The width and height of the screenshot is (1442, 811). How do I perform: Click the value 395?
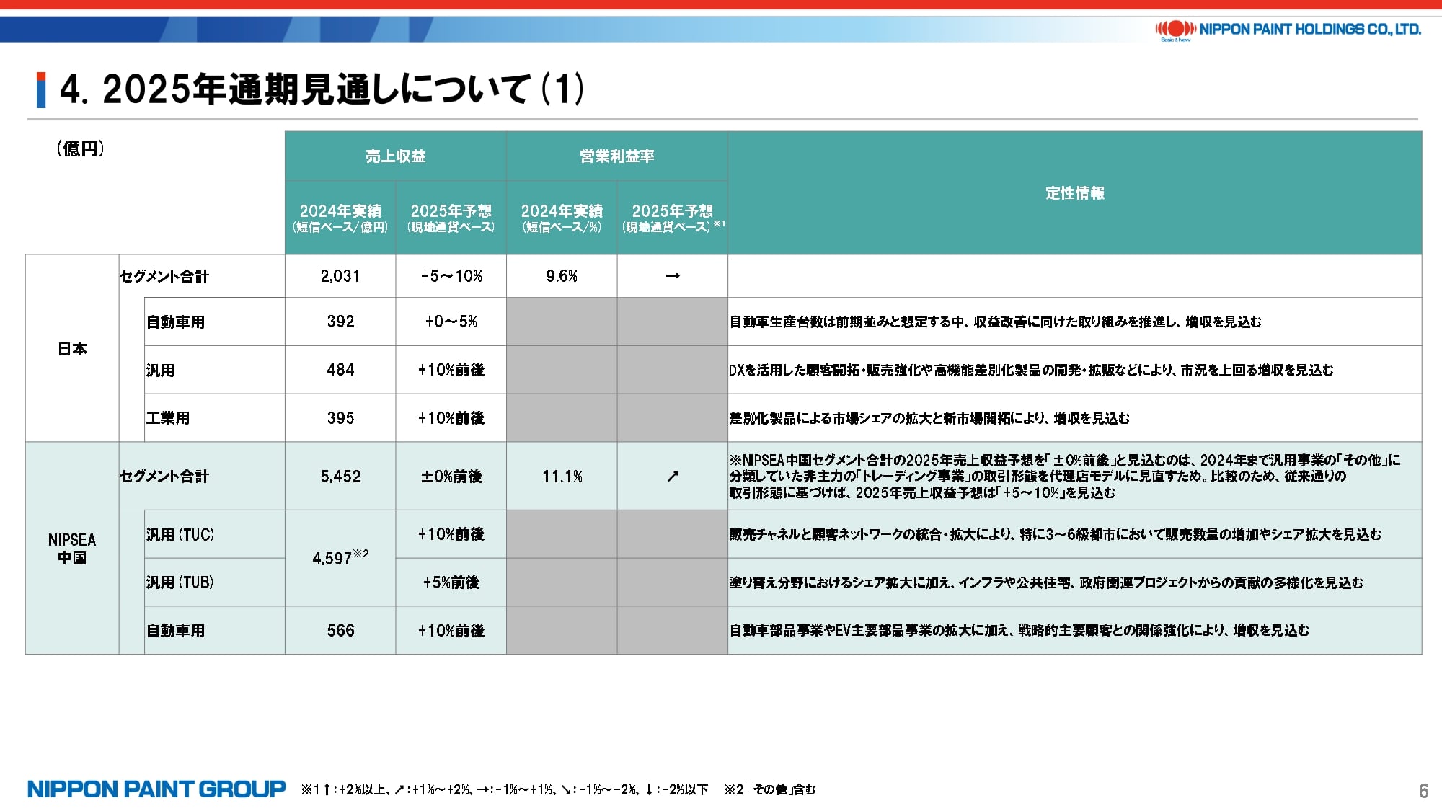340,418
